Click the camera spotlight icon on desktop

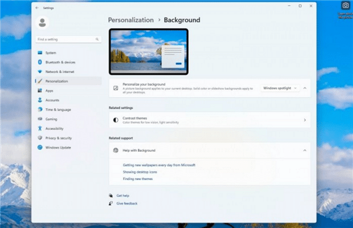coord(345,5)
